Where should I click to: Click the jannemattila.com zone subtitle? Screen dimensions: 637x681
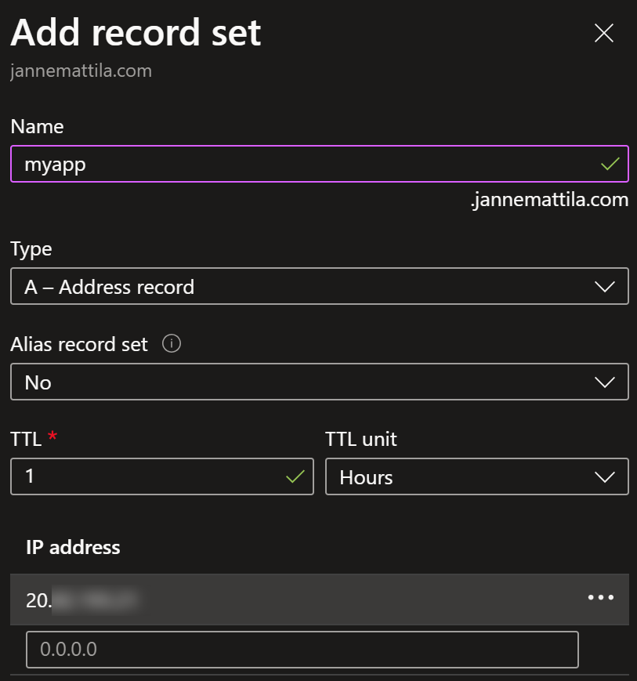[x=81, y=71]
